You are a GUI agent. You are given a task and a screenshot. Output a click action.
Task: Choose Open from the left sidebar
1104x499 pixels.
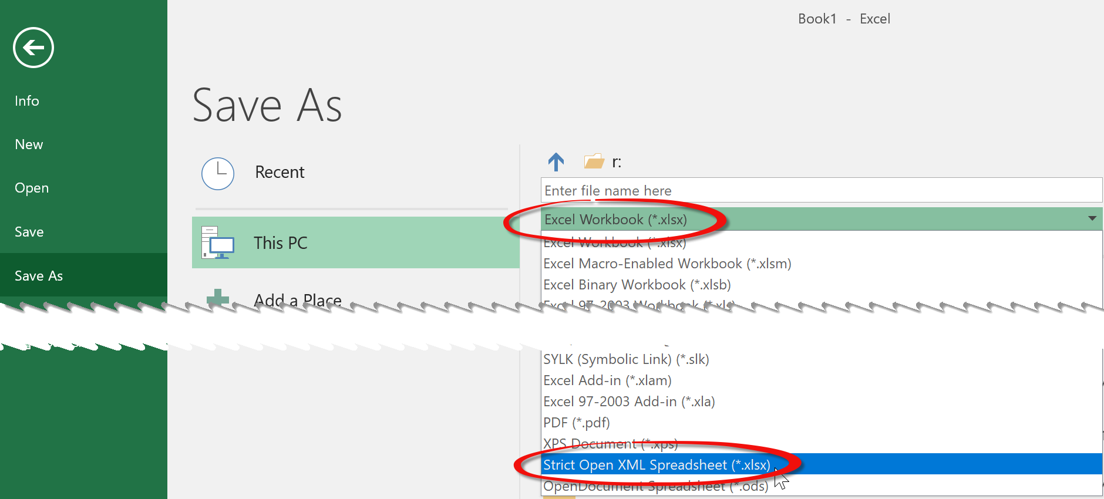click(32, 188)
